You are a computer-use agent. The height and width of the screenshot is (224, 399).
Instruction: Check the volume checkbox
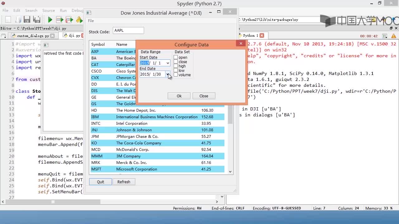(176, 75)
